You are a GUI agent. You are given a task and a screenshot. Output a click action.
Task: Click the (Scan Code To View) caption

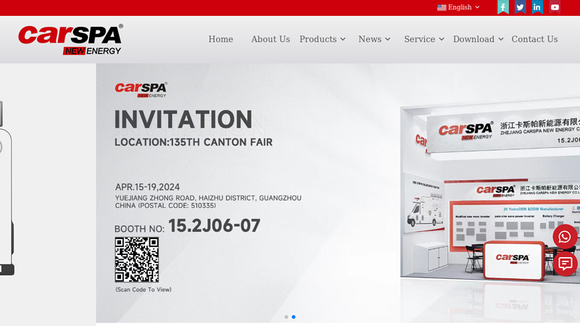[x=144, y=290]
